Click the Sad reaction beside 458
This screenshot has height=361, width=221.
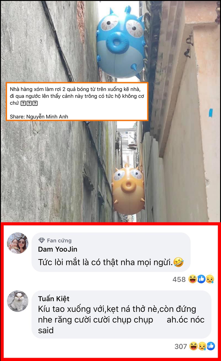[209, 279]
